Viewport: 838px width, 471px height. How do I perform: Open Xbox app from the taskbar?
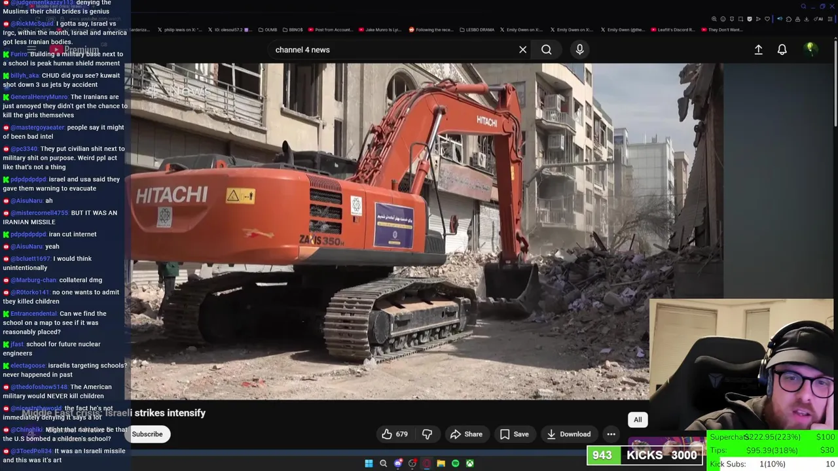tap(469, 463)
